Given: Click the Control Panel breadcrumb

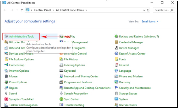Looking at the screenshot, I should pos(42,10).
